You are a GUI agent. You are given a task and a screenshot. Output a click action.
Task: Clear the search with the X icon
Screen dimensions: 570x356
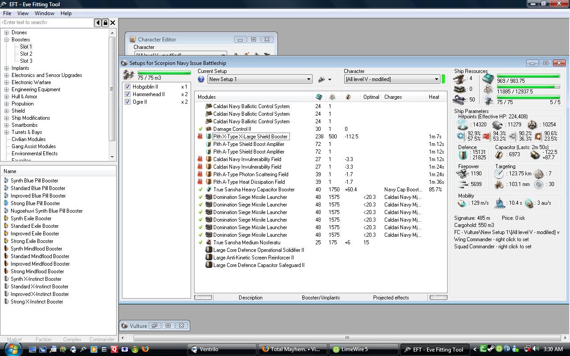113,22
